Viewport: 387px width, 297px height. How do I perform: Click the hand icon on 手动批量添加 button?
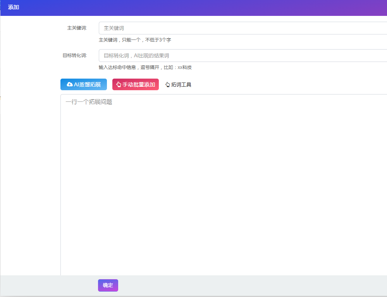[119, 84]
